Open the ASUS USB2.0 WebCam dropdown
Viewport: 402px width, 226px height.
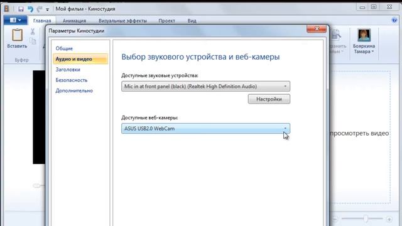click(x=205, y=128)
